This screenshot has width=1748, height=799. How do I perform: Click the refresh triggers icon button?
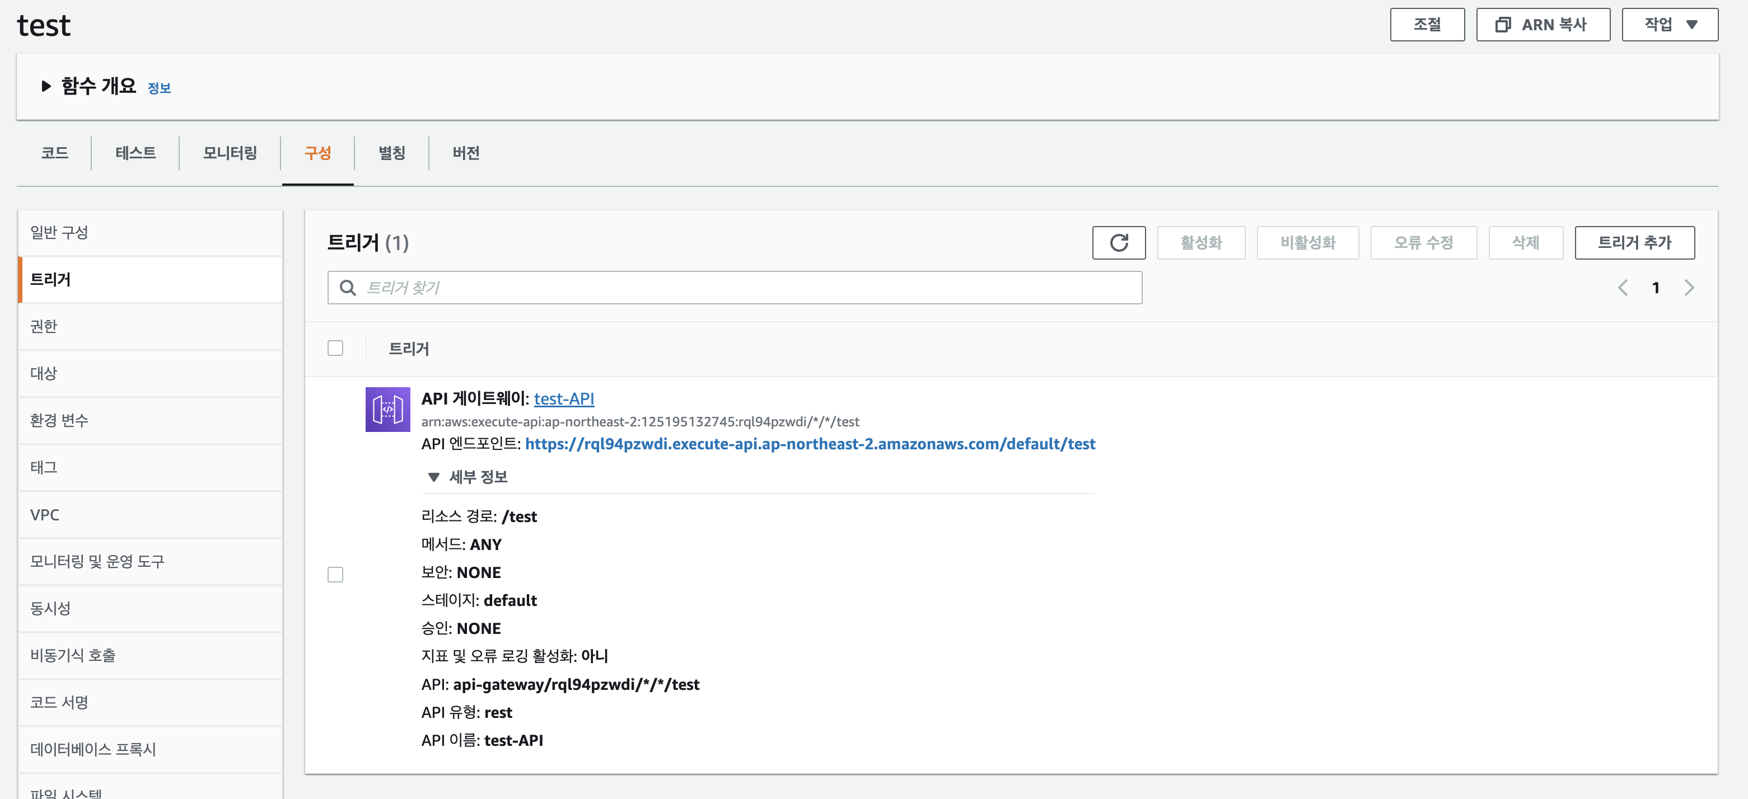pos(1118,242)
